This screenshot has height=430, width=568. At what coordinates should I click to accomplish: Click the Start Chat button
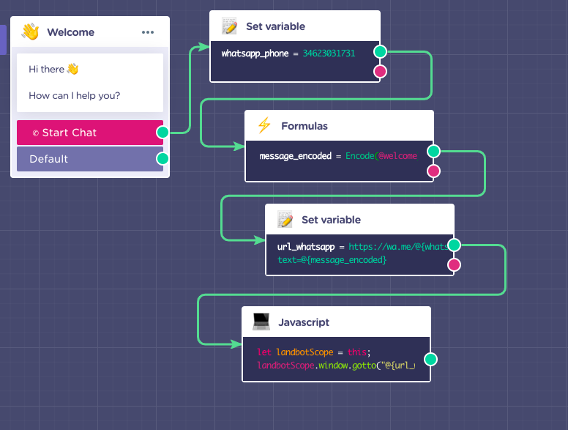(90, 133)
